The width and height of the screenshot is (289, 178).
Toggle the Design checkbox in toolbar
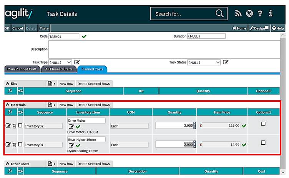pyautogui.click(x=267, y=28)
